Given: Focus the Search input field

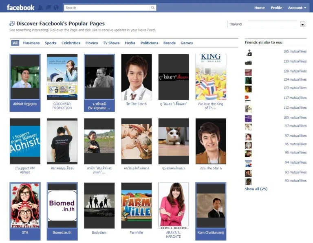Looking at the screenshot, I should click(107, 8).
